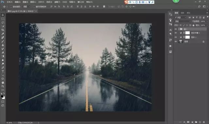Image resolution: width=209 pixels, height=124 pixels.
Task: Toggle the Auto-Select checkbox
Action: tap(11, 6)
